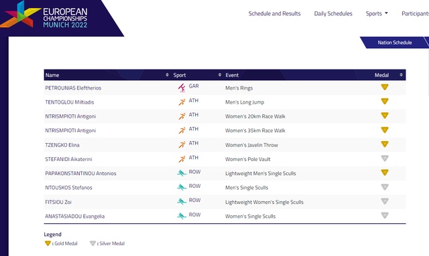
Task: Click athletics icon in 35km Race Walk row
Action: 182,130
